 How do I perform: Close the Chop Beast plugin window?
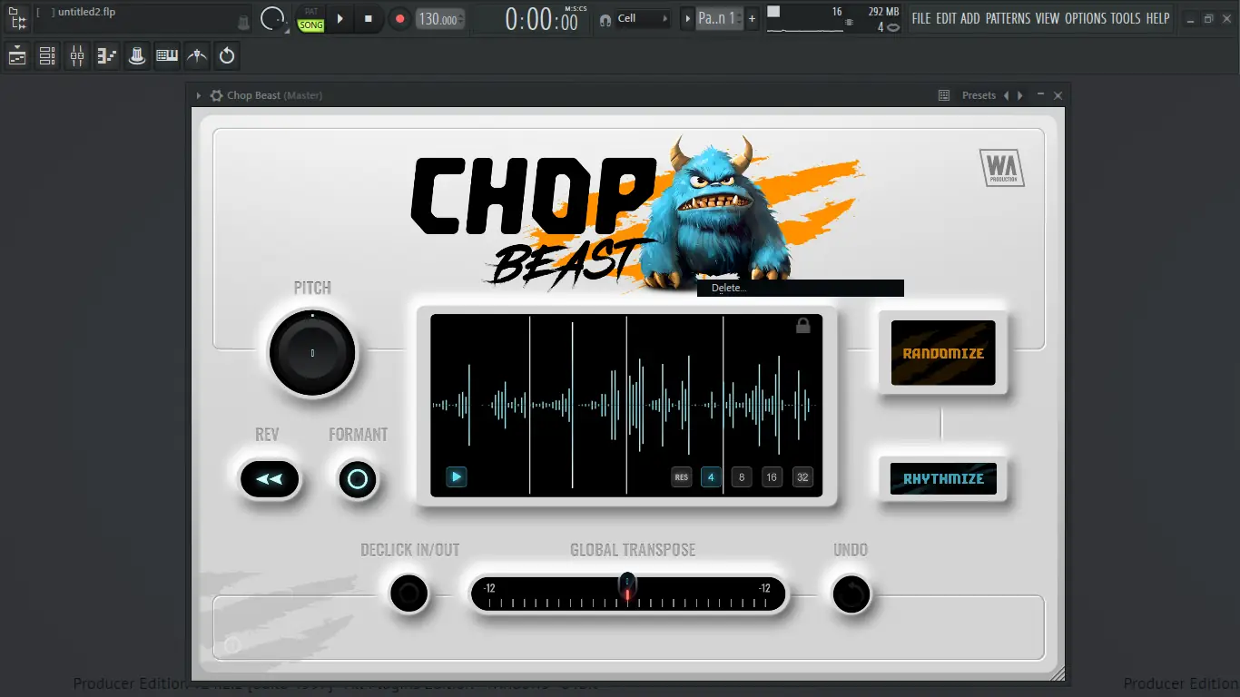click(1058, 95)
